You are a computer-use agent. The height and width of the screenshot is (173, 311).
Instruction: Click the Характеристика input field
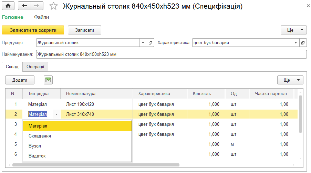(242, 43)
